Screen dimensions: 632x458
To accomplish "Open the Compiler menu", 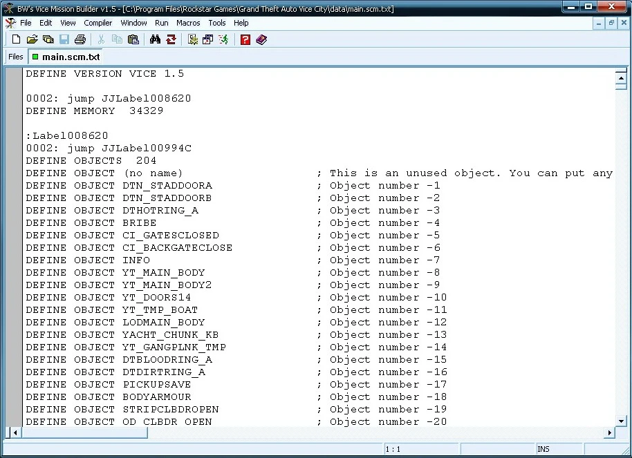I will point(97,23).
